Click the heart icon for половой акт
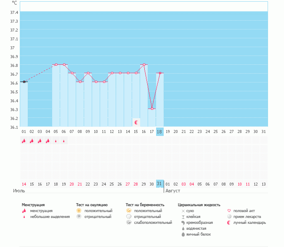284x247 pixels. [x=229, y=210]
